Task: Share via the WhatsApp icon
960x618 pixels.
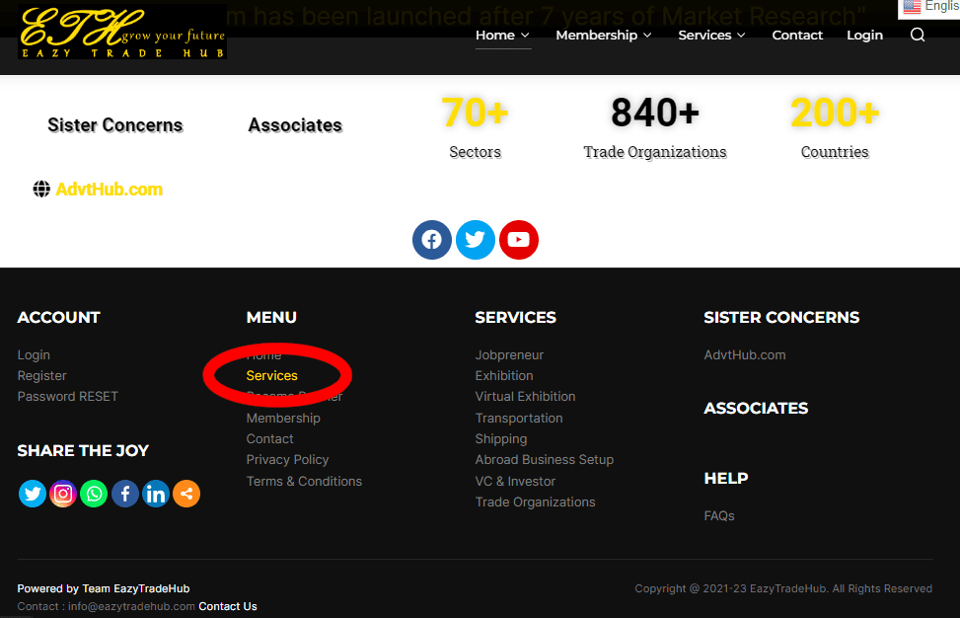Action: tap(94, 494)
